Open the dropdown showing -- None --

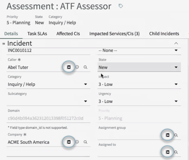pyautogui.click(x=139, y=51)
